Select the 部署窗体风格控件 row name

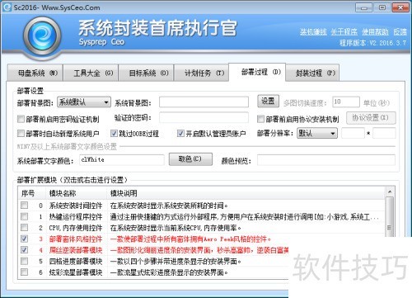[x=76, y=239]
